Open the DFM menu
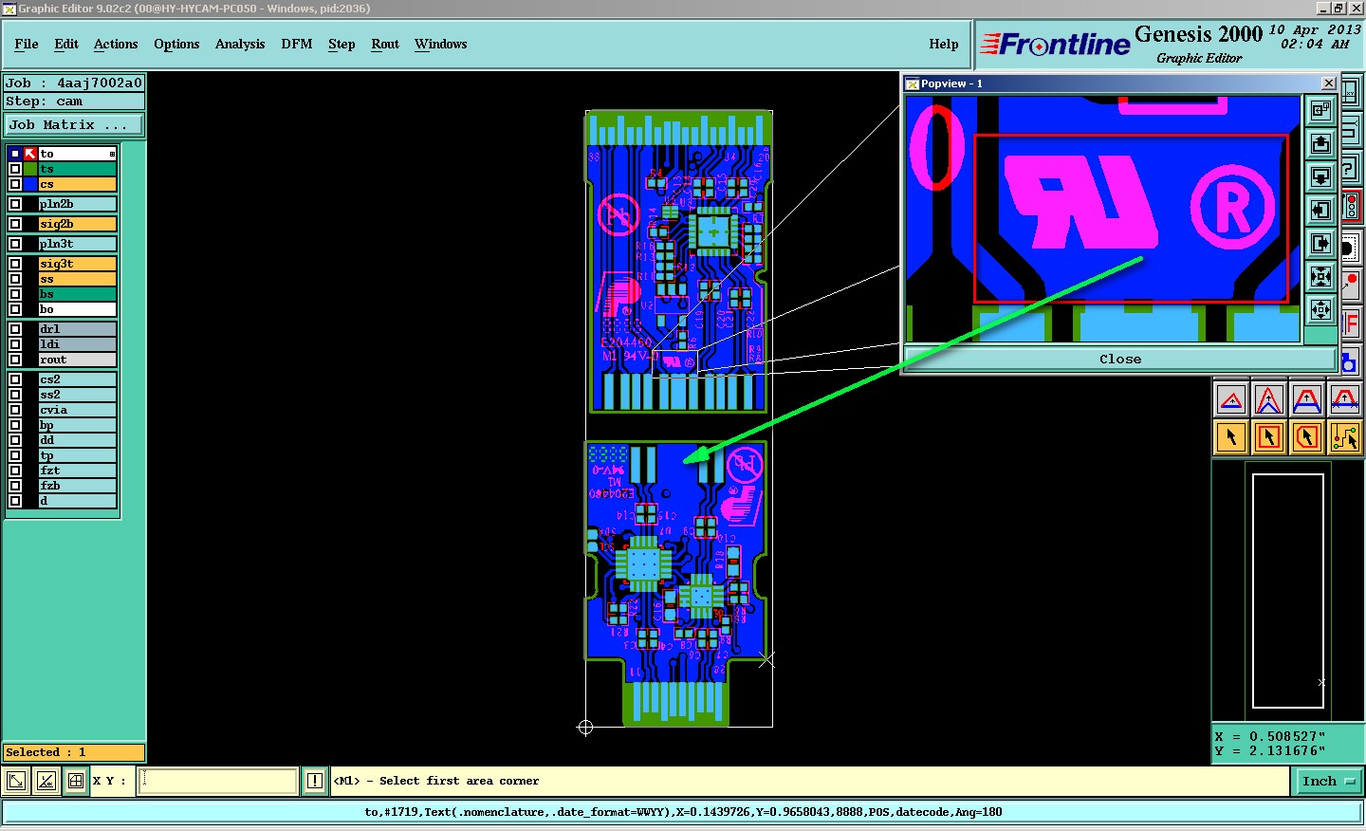The width and height of the screenshot is (1366, 831). (x=297, y=45)
